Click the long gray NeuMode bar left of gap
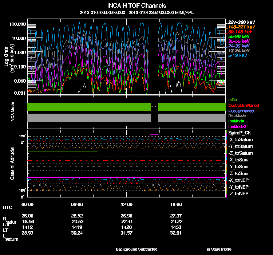Screen dimensions: 273x255 click(x=89, y=118)
